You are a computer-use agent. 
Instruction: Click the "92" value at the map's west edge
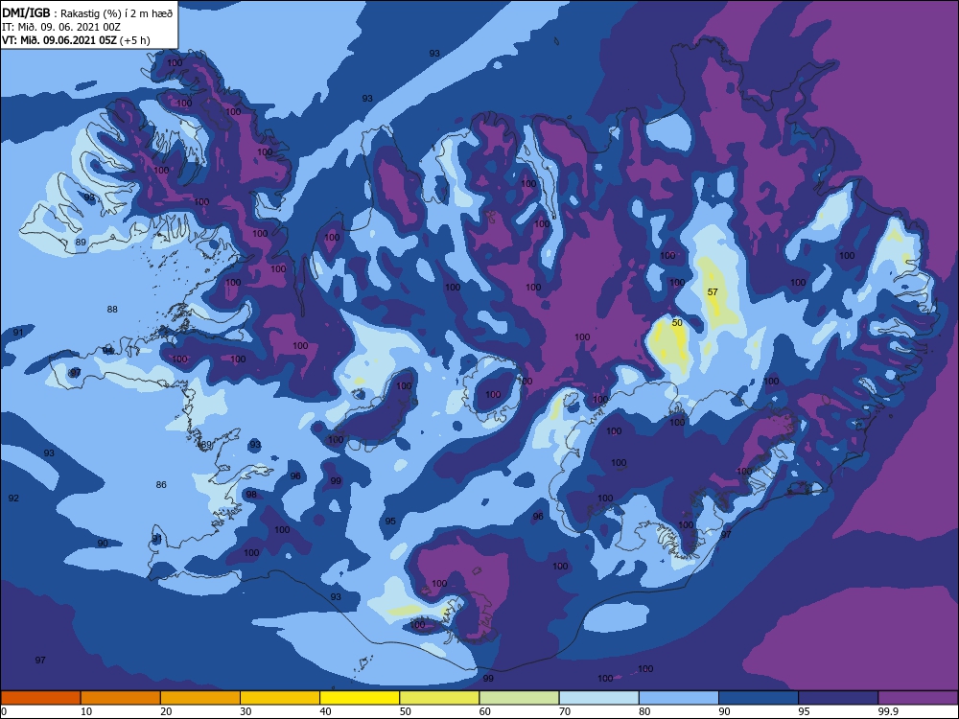[13, 498]
